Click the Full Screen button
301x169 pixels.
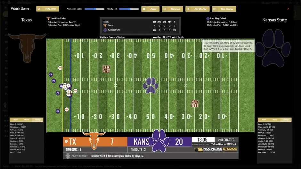tap(48, 9)
